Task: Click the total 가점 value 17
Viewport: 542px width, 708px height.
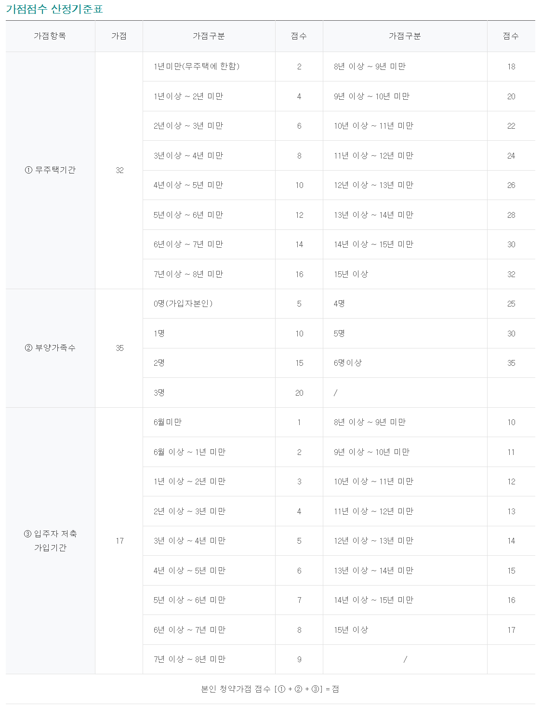Action: (119, 541)
